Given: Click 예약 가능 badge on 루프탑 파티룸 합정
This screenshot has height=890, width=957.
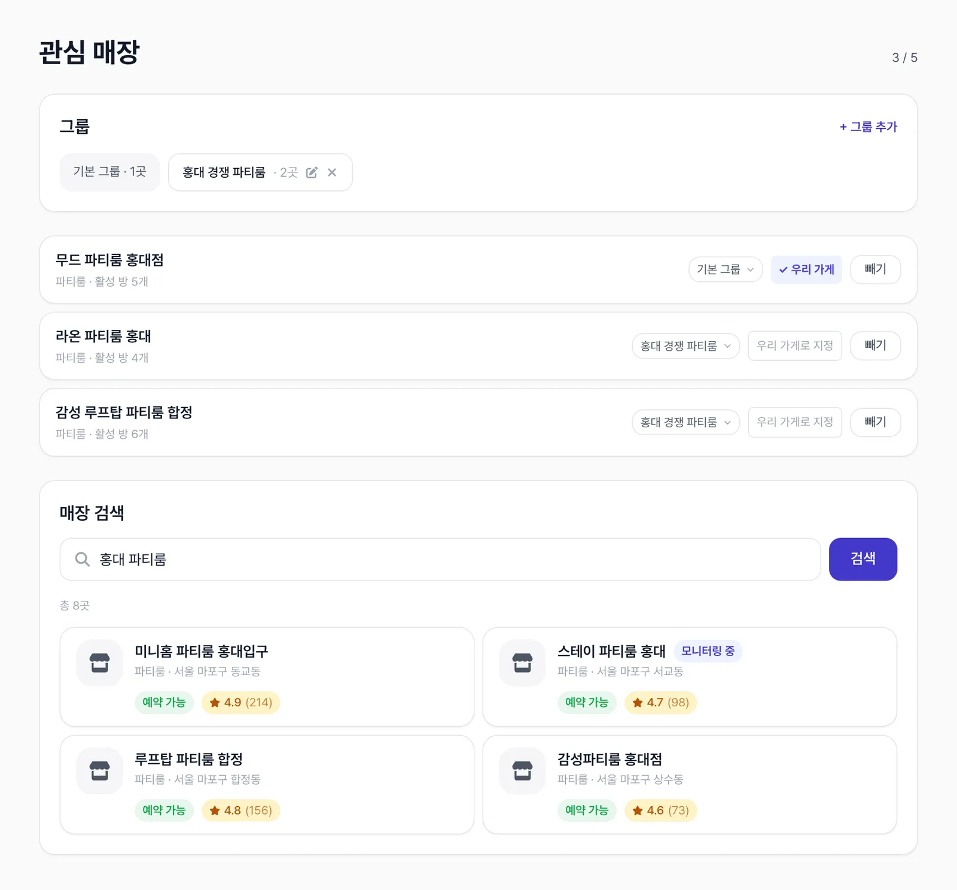Looking at the screenshot, I should (164, 810).
